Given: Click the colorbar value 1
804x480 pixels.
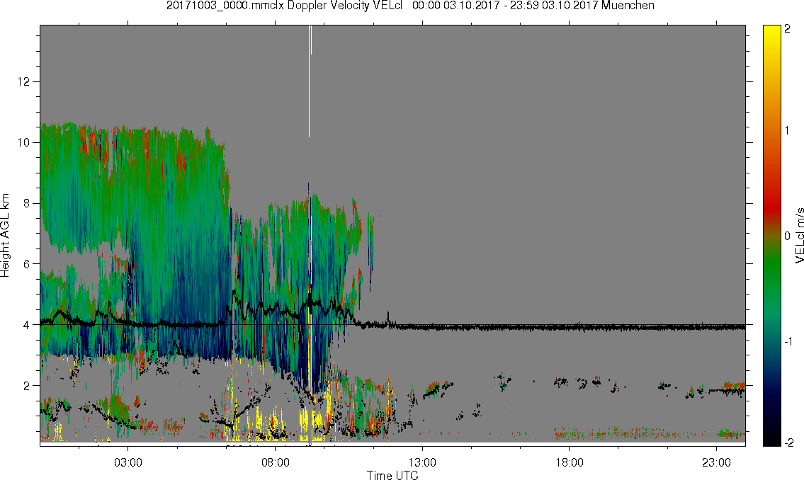Looking at the screenshot, I should [x=787, y=131].
